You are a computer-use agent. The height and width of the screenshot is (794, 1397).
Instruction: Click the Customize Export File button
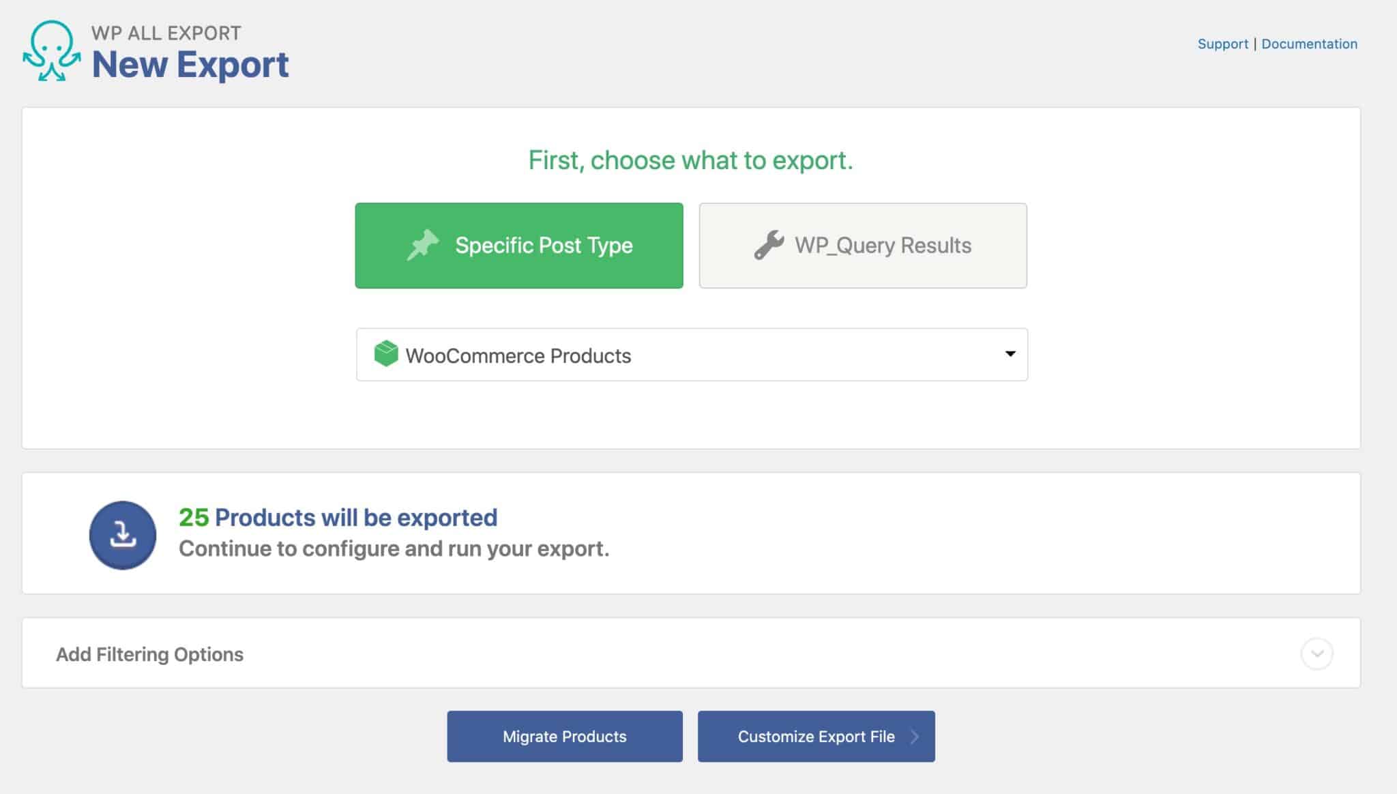[x=816, y=736]
